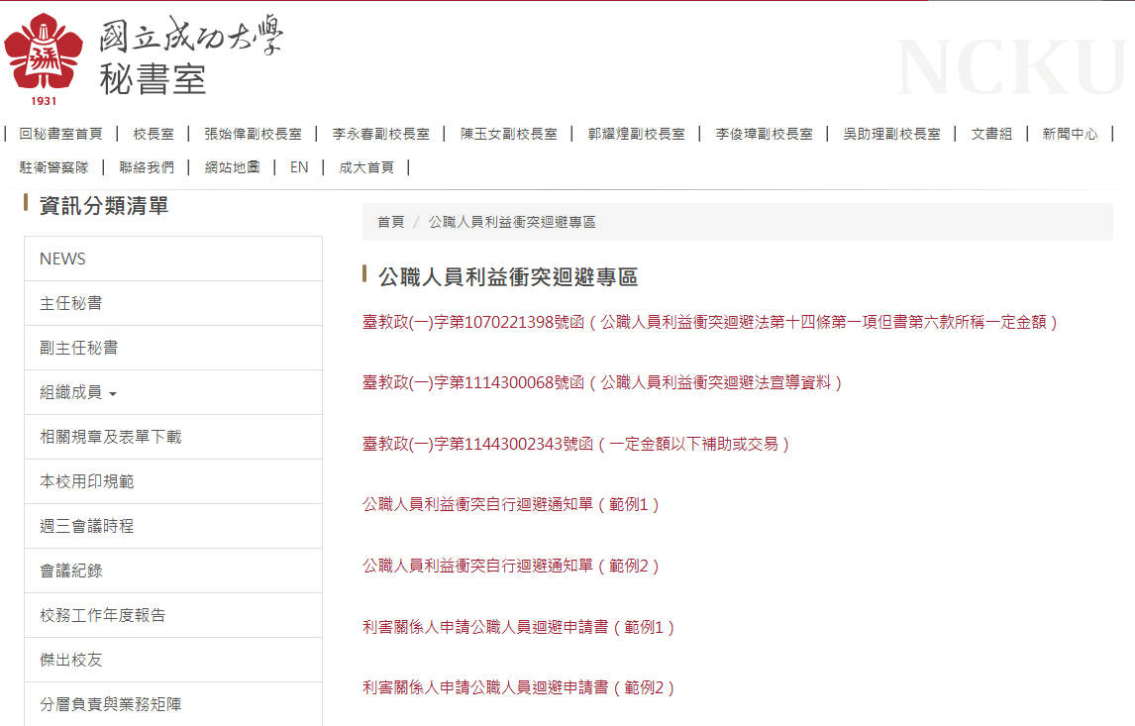The image size is (1135, 726).
Task: Go to 回秘書室首頁 menu item
Action: (x=60, y=134)
